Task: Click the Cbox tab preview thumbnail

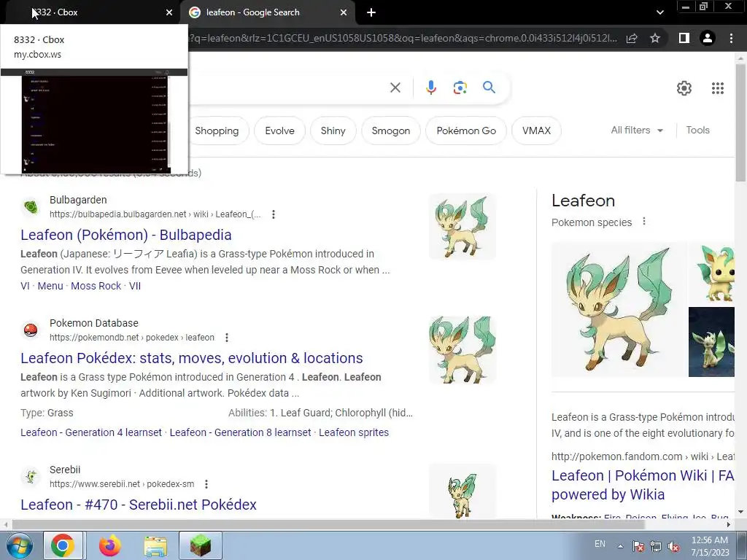Action: pos(94,121)
